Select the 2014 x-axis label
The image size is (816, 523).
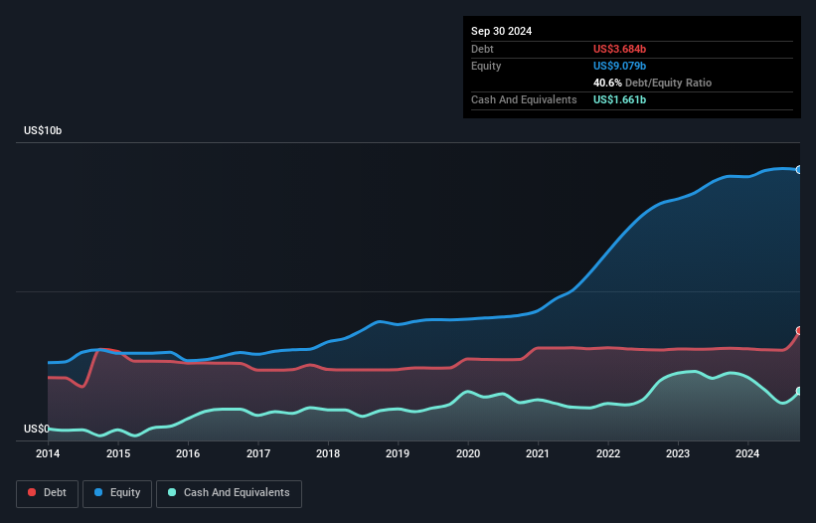pyautogui.click(x=48, y=453)
